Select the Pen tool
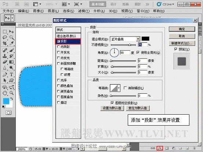 5,74
